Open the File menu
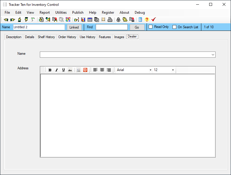The height and width of the screenshot is (175, 231). coord(7,13)
